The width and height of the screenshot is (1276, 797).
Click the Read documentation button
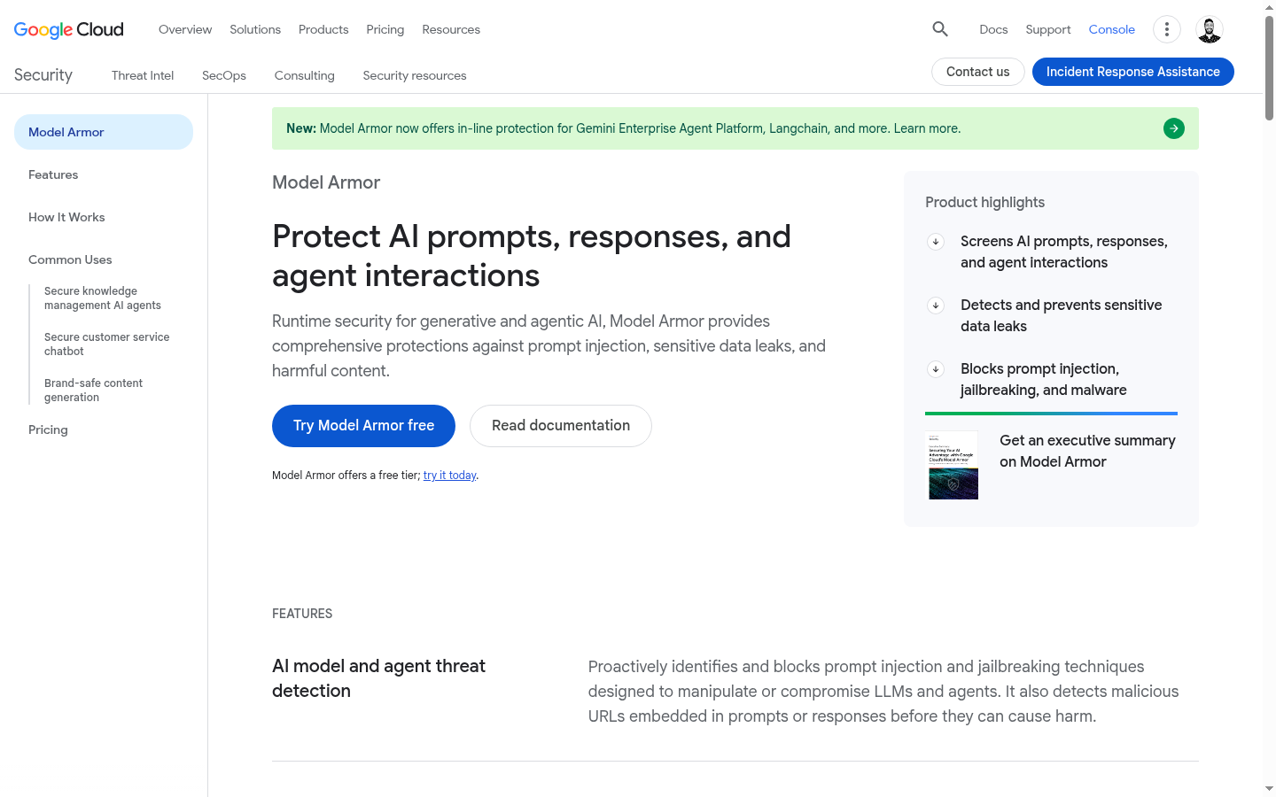[x=561, y=426]
